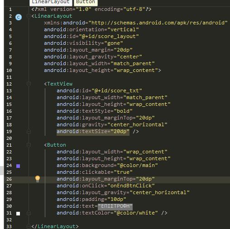Click the highlighted "ΕΠΙΣΤΡΟΦΗ" string value
Screen dimensions: 230x229
point(115,206)
